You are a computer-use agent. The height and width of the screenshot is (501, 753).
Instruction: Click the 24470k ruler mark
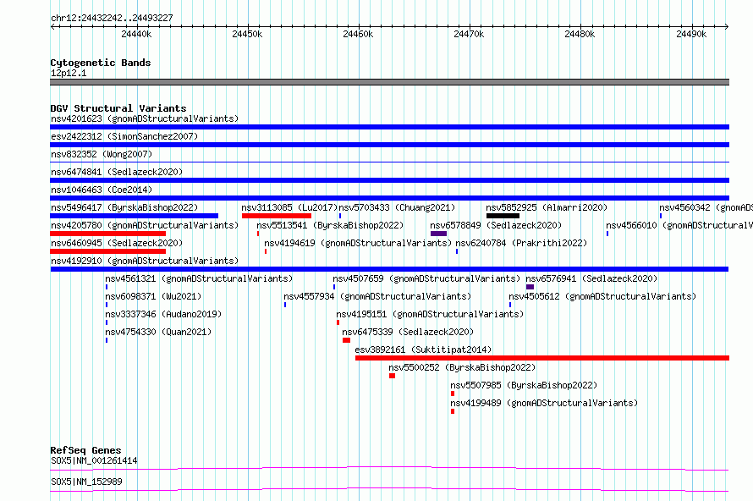coord(469,34)
